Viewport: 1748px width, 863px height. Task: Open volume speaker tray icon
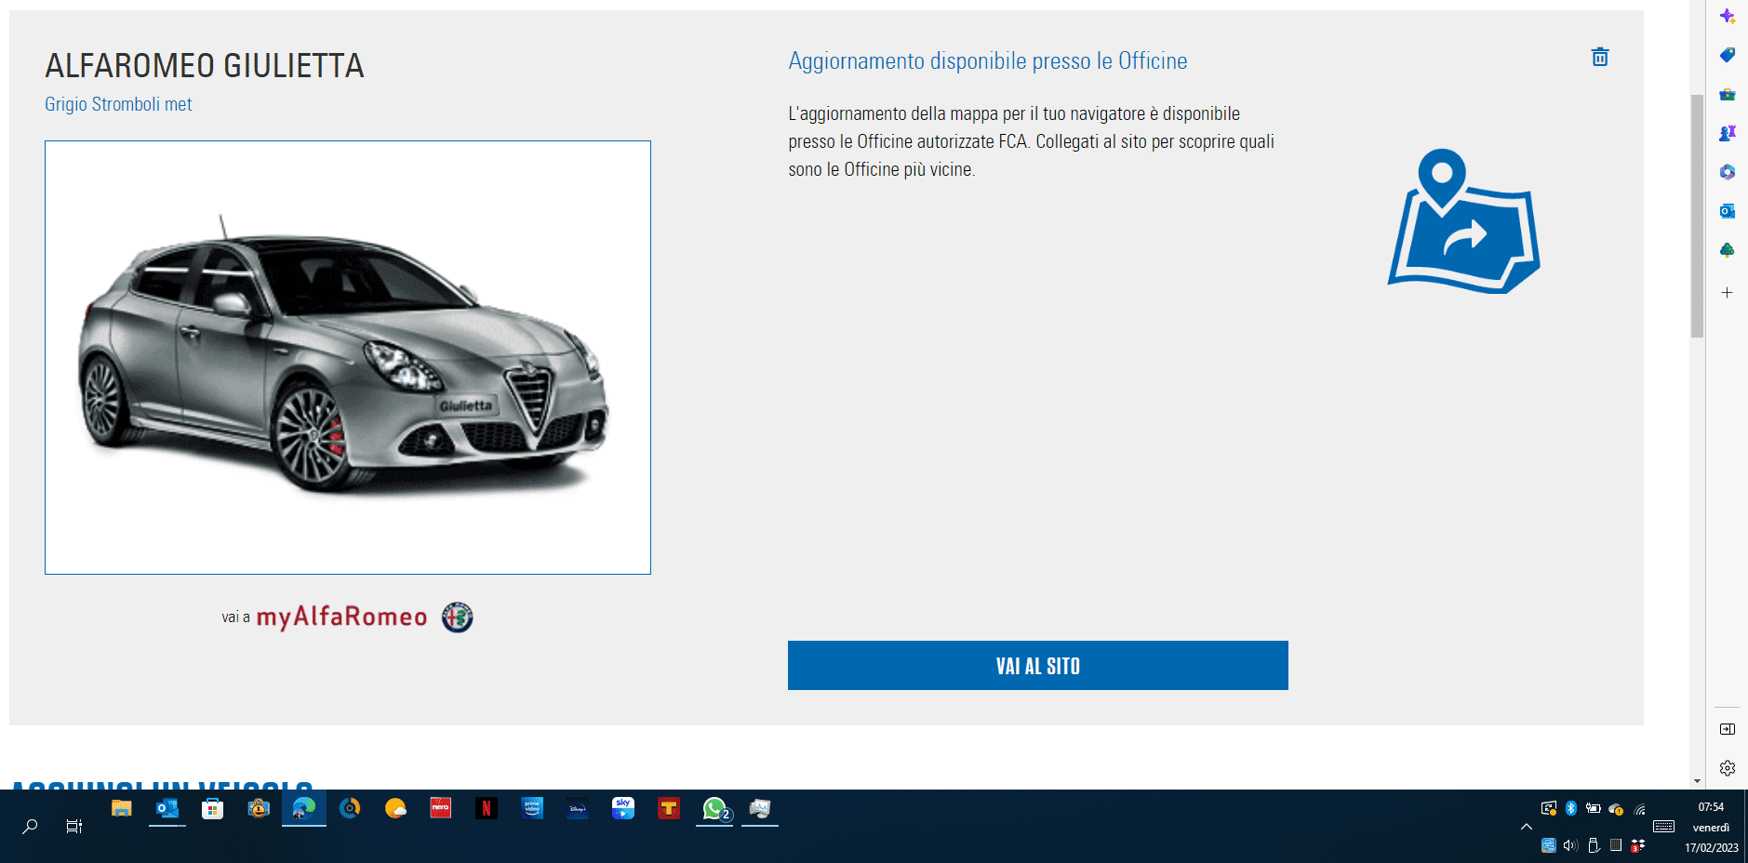click(x=1570, y=845)
